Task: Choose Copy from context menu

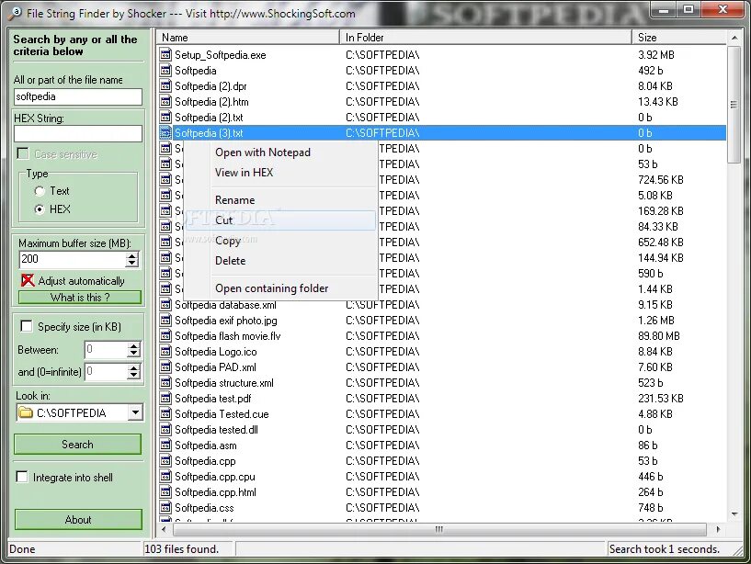Action: point(280,241)
